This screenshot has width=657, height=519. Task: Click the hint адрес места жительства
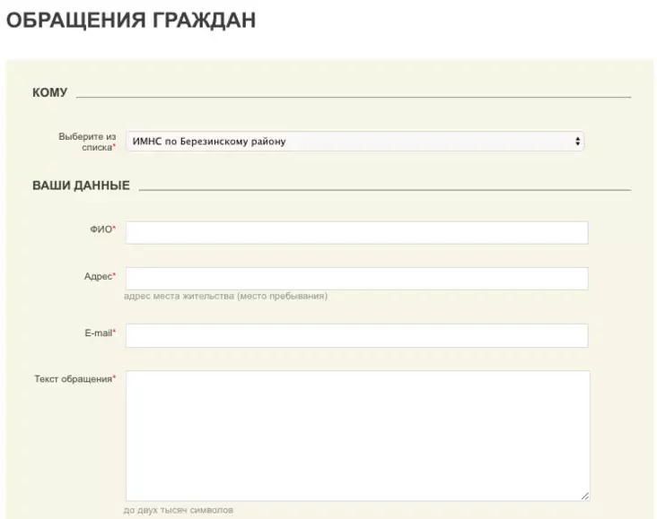[x=225, y=297]
